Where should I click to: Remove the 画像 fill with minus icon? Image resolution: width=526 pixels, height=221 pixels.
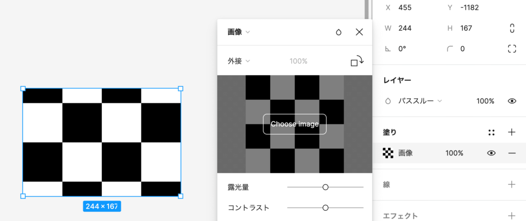tap(512, 153)
